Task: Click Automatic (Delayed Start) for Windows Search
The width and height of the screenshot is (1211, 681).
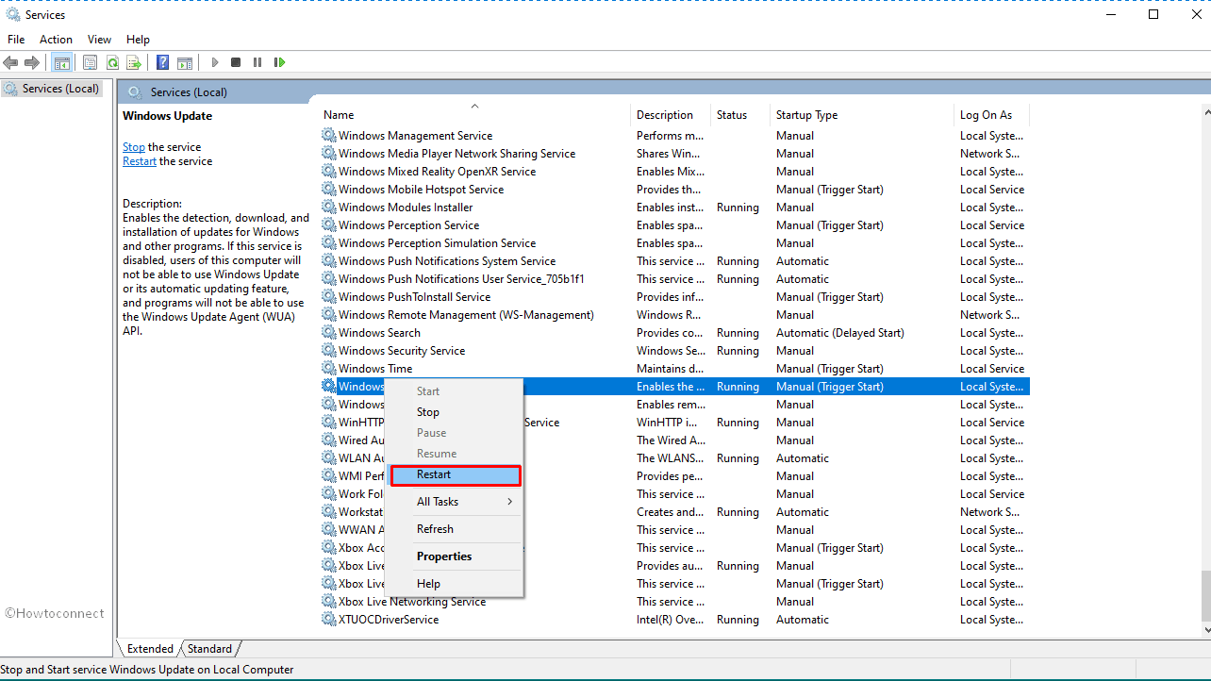Action: [x=839, y=332]
